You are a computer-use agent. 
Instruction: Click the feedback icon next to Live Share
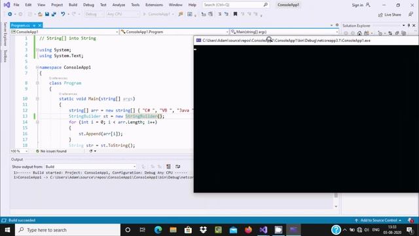pyautogui.click(x=410, y=14)
